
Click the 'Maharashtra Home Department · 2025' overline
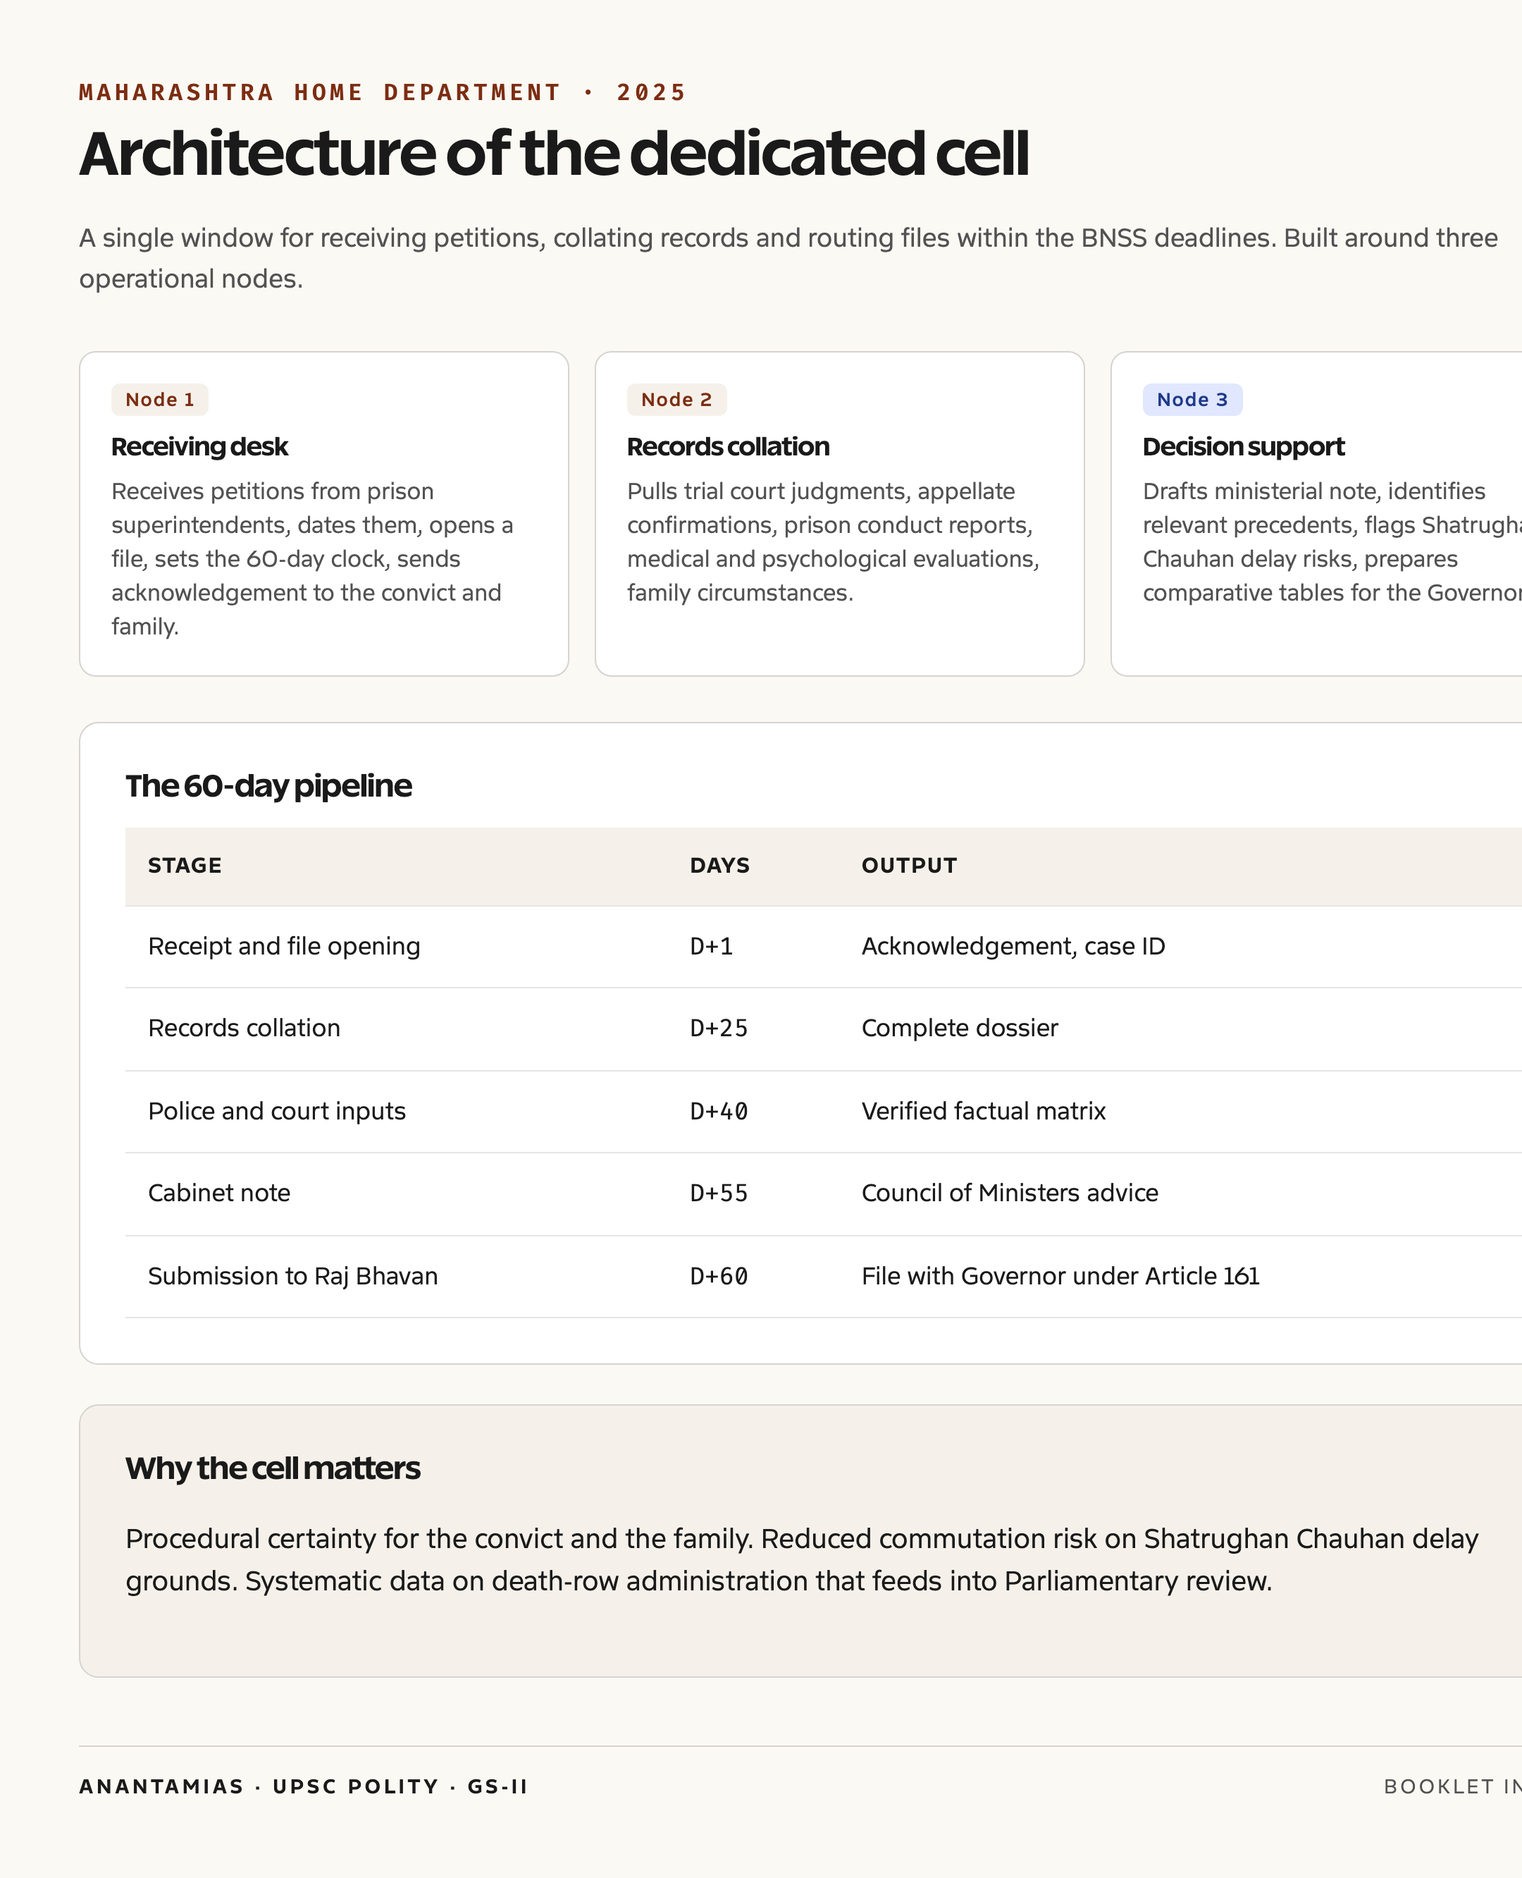pos(382,92)
